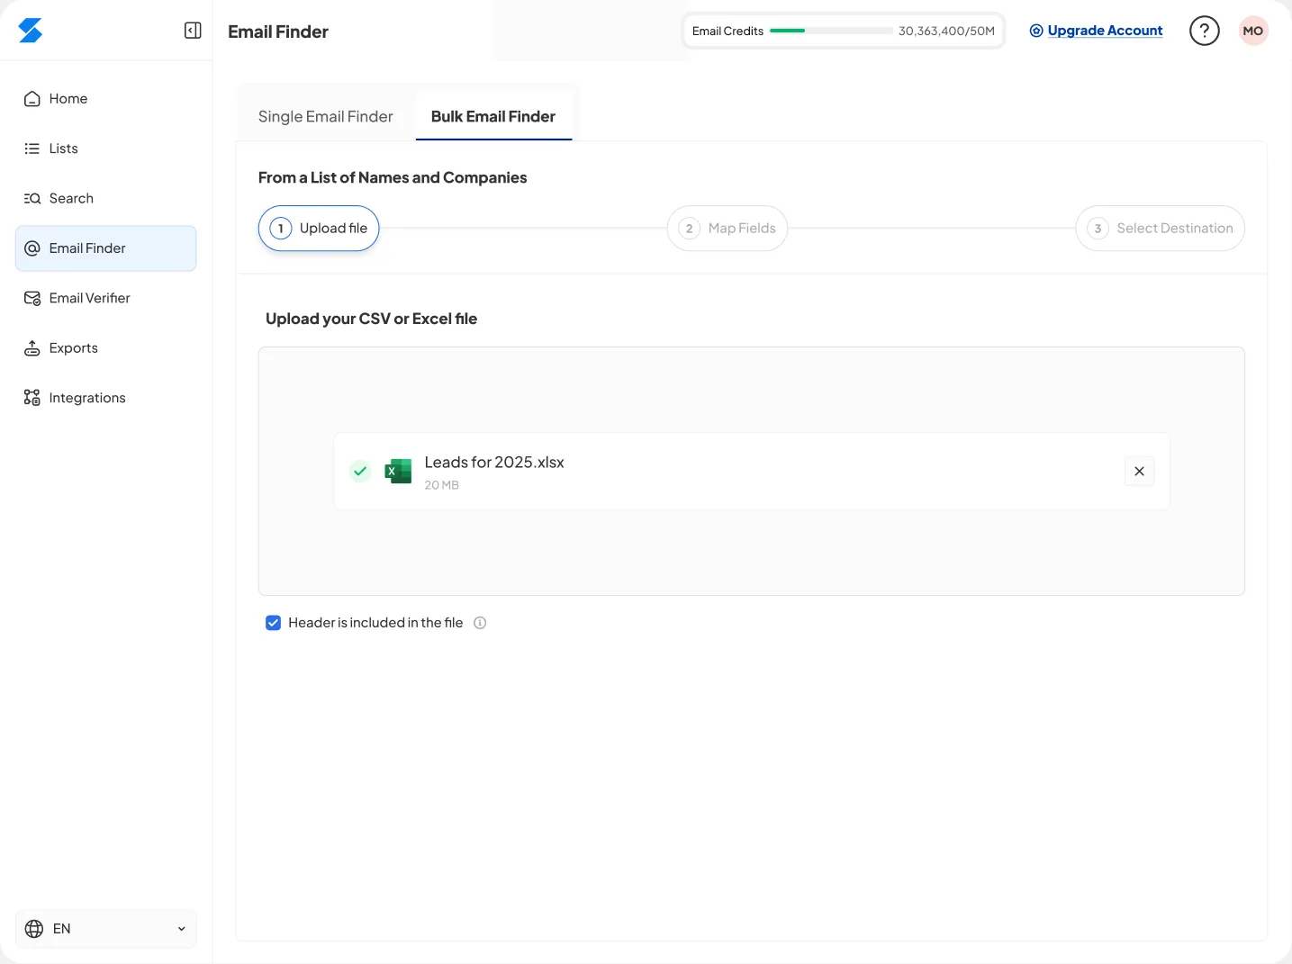
Task: Remove the Leads for 2025.xlsx file
Action: point(1139,471)
